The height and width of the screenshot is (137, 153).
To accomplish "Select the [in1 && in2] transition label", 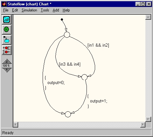I will pos(98,45).
